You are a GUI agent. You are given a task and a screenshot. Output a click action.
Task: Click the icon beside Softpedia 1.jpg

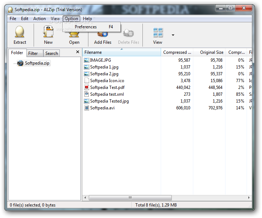pyautogui.click(x=87, y=67)
